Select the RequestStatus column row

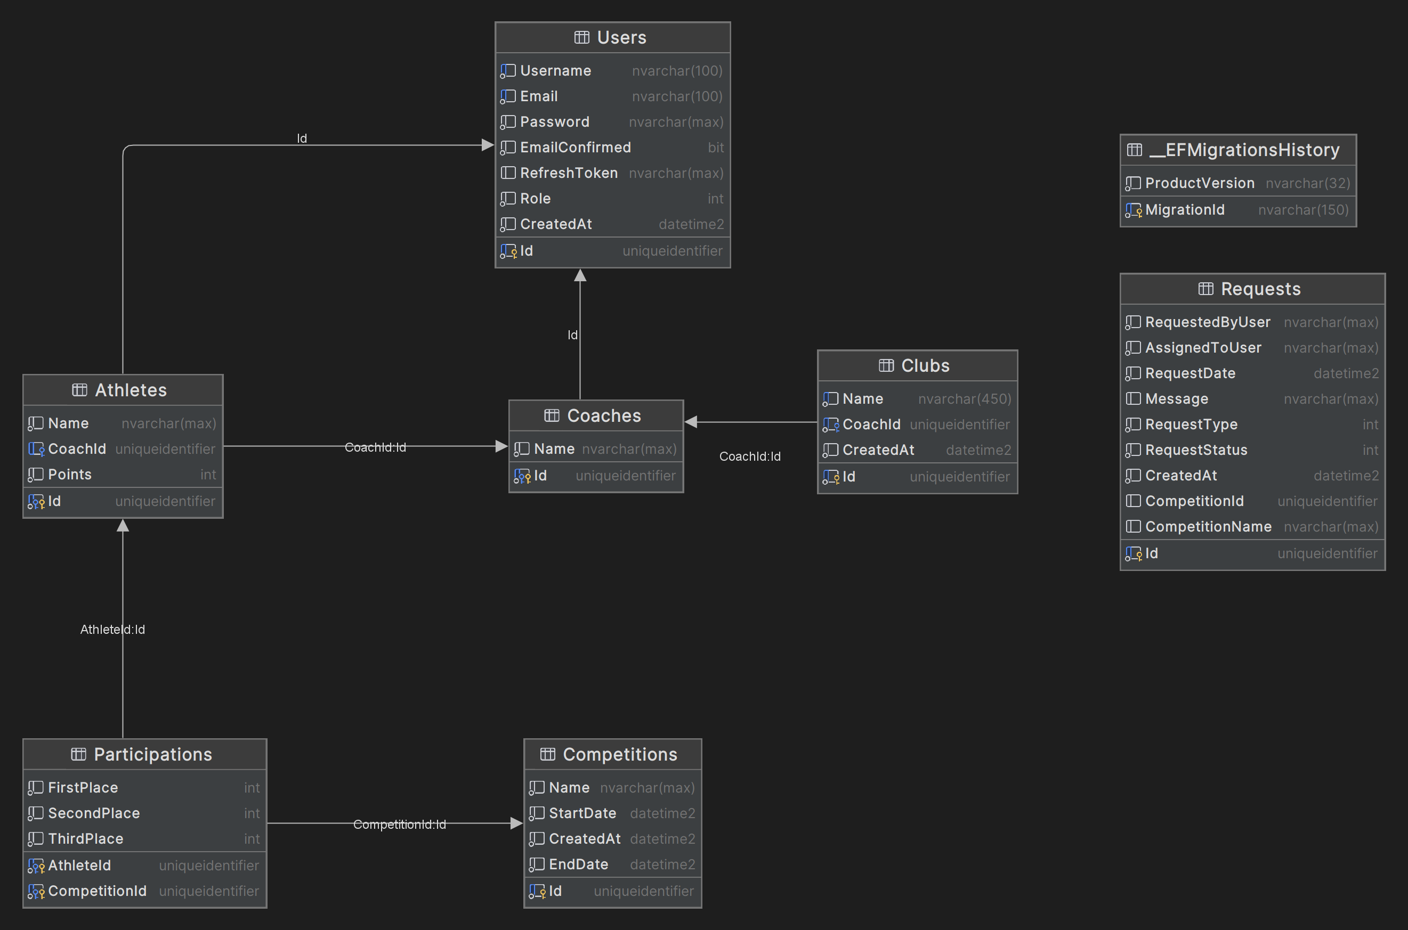1252,450
